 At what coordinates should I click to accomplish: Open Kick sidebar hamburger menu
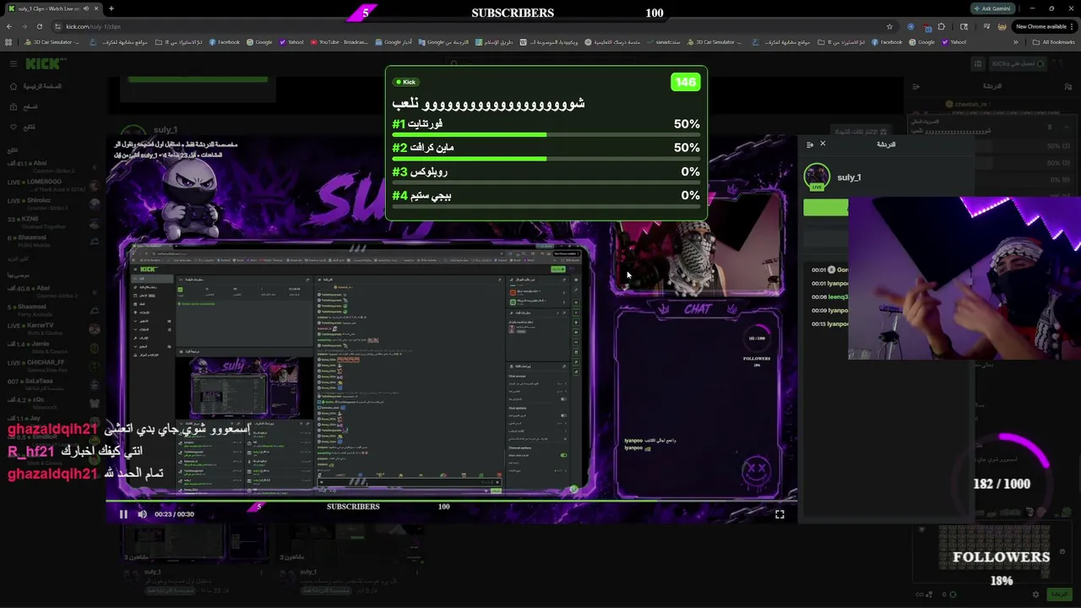click(13, 63)
